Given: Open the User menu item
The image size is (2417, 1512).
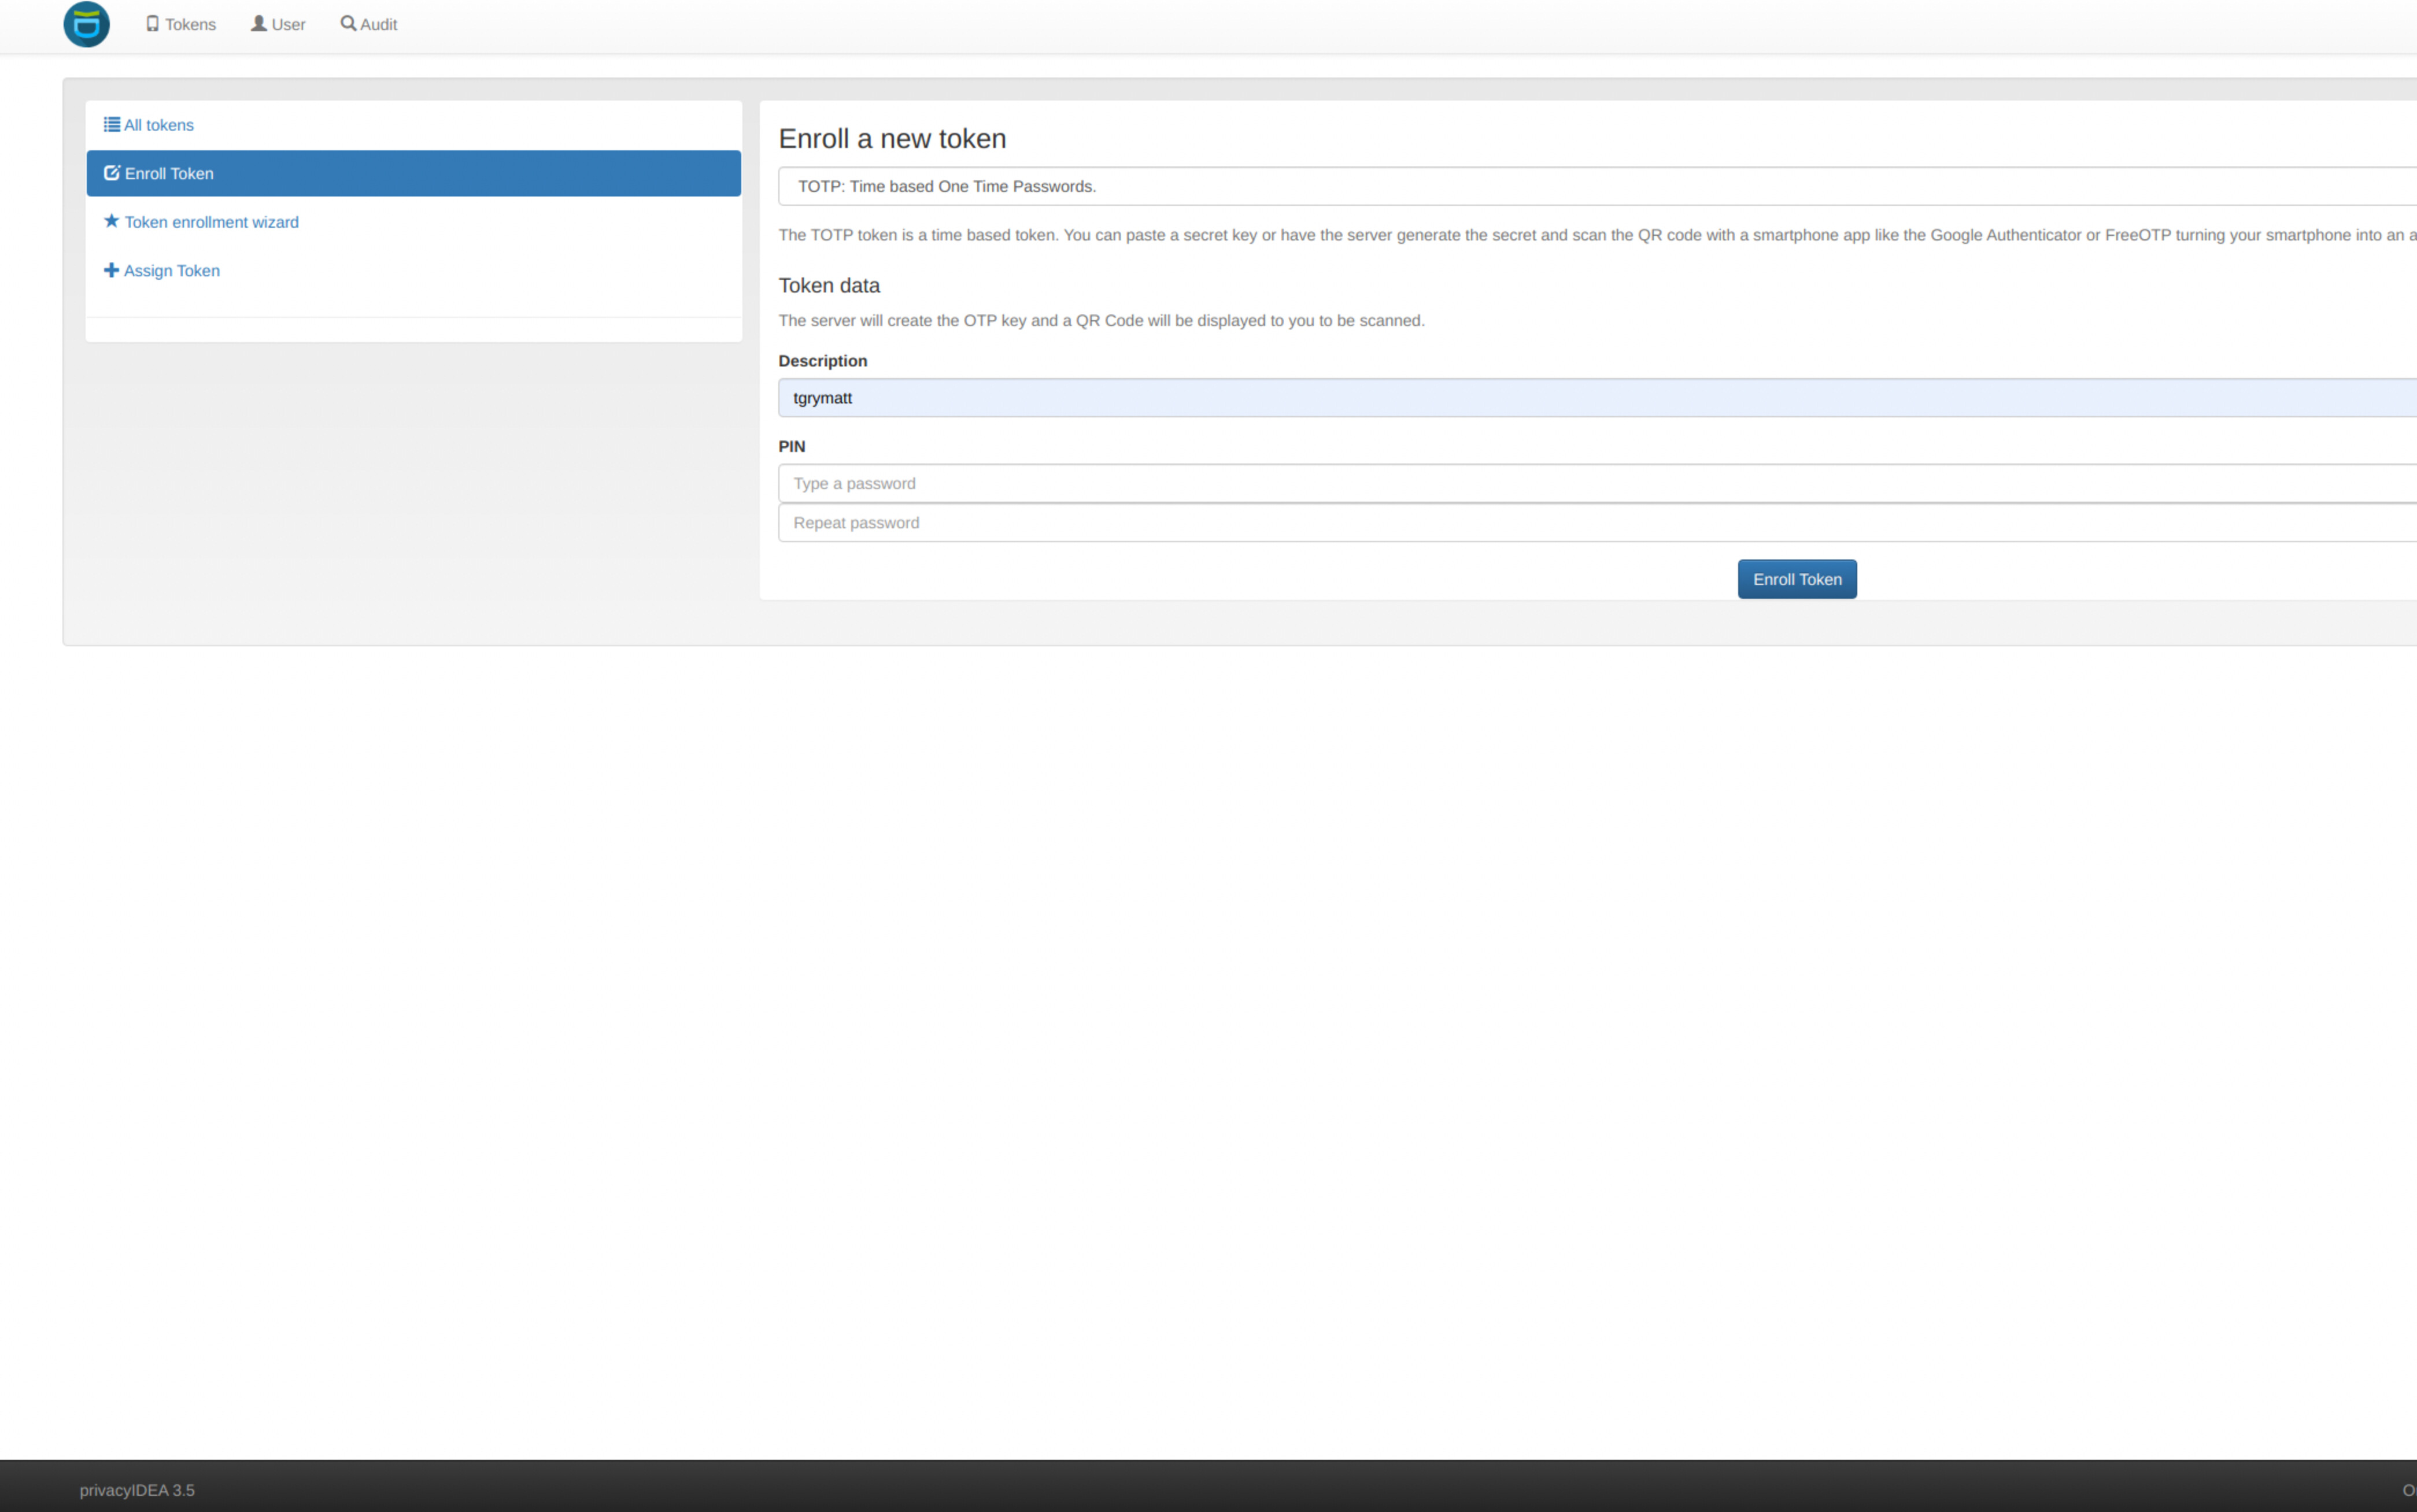Looking at the screenshot, I should [278, 24].
